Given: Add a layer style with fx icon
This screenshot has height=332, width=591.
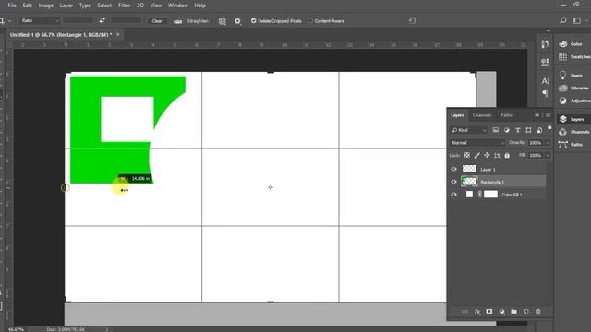Looking at the screenshot, I should click(477, 312).
